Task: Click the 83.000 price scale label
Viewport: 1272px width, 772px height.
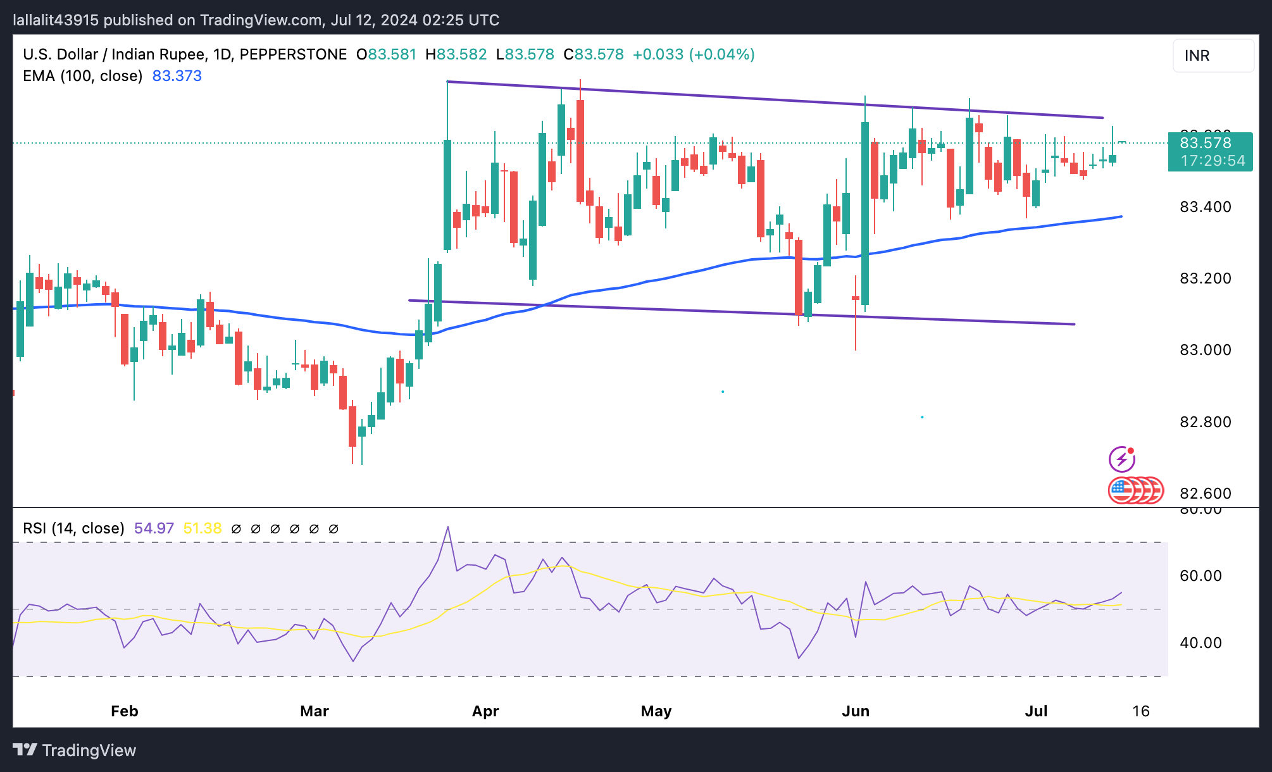Action: (1205, 350)
